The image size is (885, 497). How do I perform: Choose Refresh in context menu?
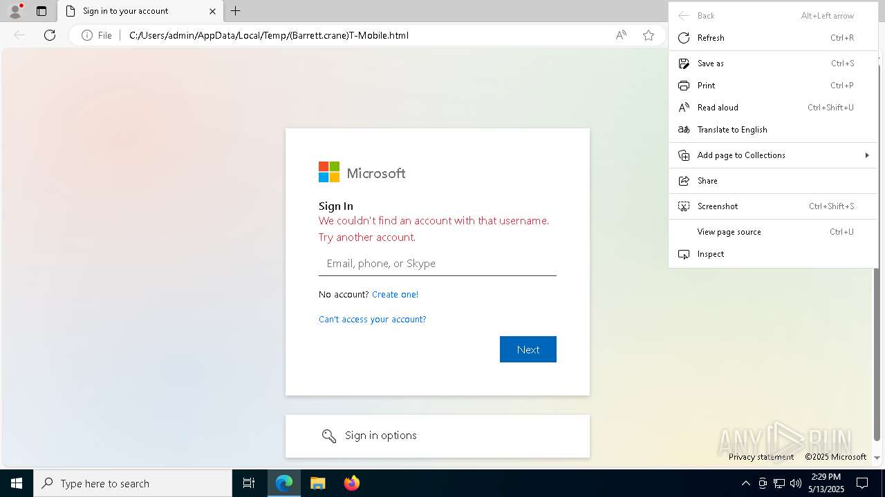(x=773, y=38)
